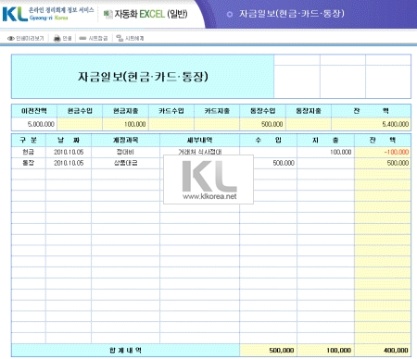Select the 500,000 balance in 통장 row
The image size is (417, 359).
pyautogui.click(x=383, y=163)
